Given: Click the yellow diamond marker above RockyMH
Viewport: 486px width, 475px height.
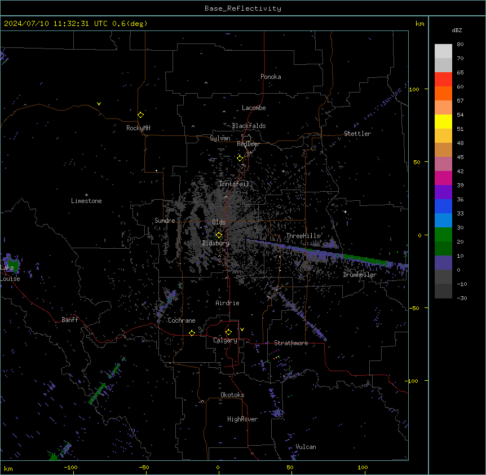Looking at the screenshot, I should [x=140, y=115].
